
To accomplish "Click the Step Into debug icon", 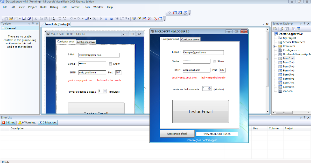I will click(117, 19).
